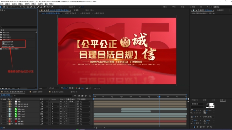This screenshot has height=130, width=232.
Task: Switch to the 段落 panel tab
Action: point(205,100)
